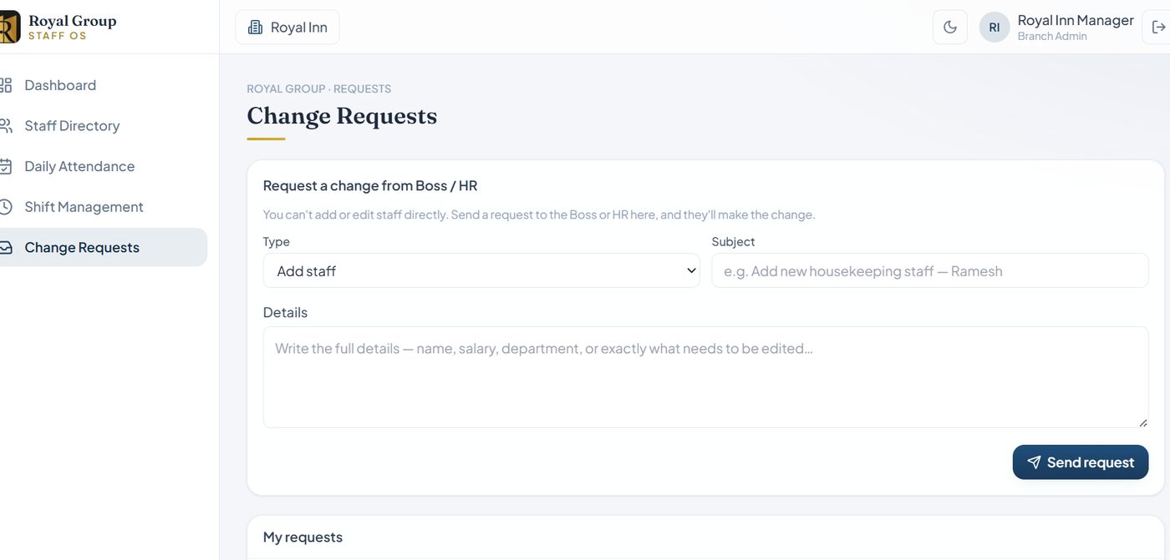Click the Branch Admin role label
The width and height of the screenshot is (1170, 560).
click(x=1052, y=37)
